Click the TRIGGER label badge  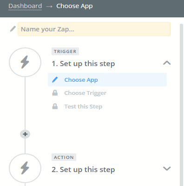point(65,51)
